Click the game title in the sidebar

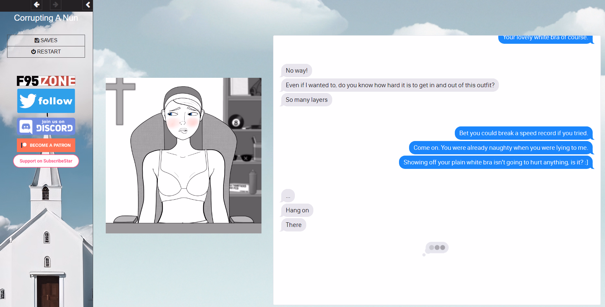46,18
